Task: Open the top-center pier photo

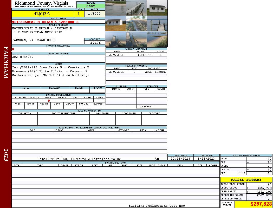Action: point(136,8)
